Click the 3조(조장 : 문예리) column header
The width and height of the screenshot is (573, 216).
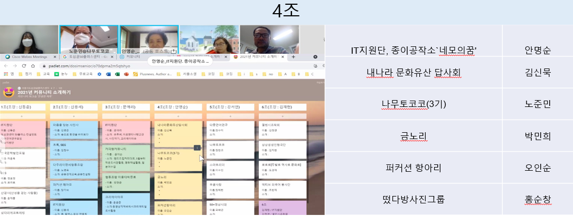pyautogui.click(x=126, y=107)
